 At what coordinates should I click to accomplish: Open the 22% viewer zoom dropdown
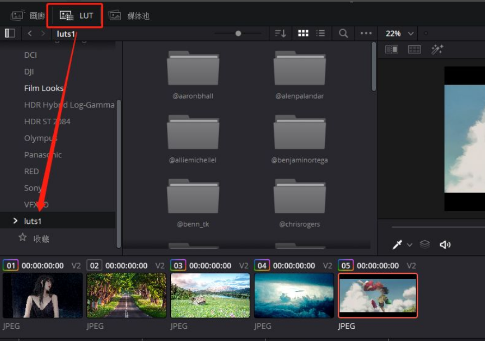coord(399,34)
